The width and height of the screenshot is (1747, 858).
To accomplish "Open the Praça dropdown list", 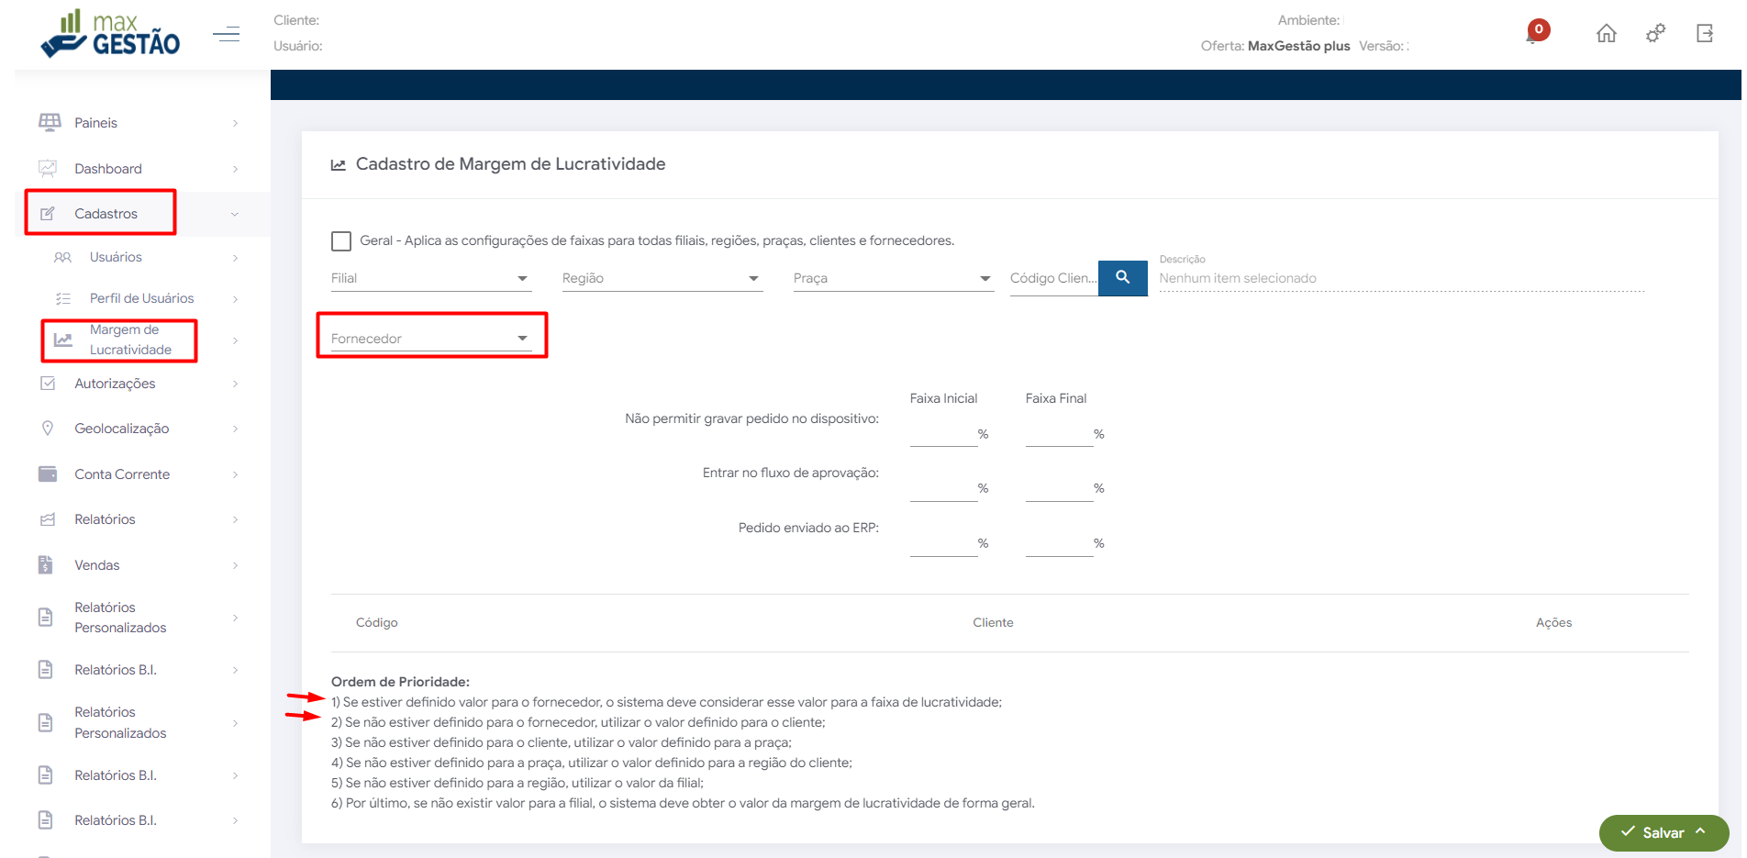I will coord(893,278).
